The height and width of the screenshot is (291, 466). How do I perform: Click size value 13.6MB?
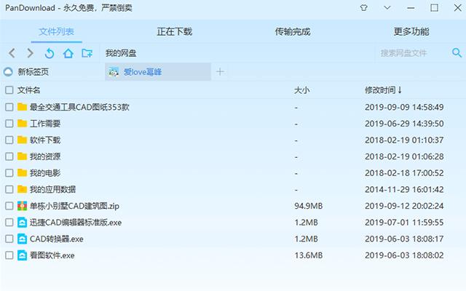[x=309, y=255]
